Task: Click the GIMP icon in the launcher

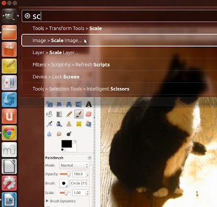Action: 9,16
